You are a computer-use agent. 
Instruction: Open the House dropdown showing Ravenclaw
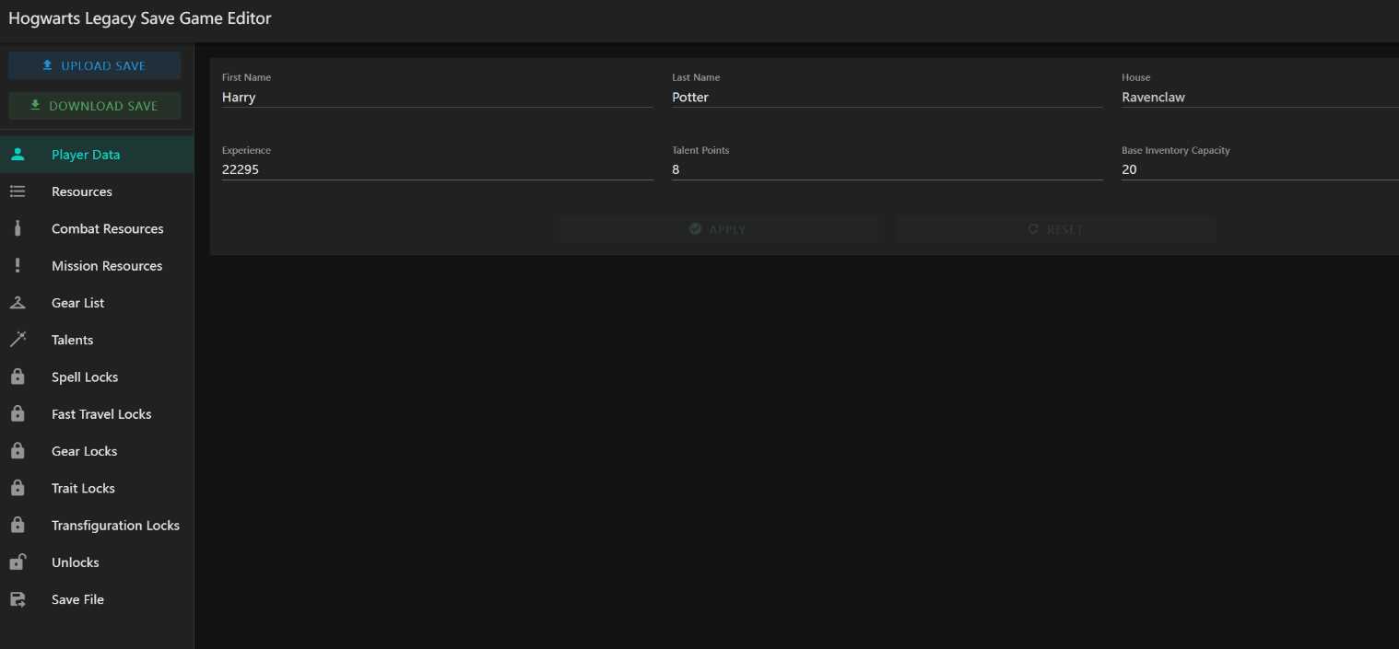pyautogui.click(x=1259, y=98)
